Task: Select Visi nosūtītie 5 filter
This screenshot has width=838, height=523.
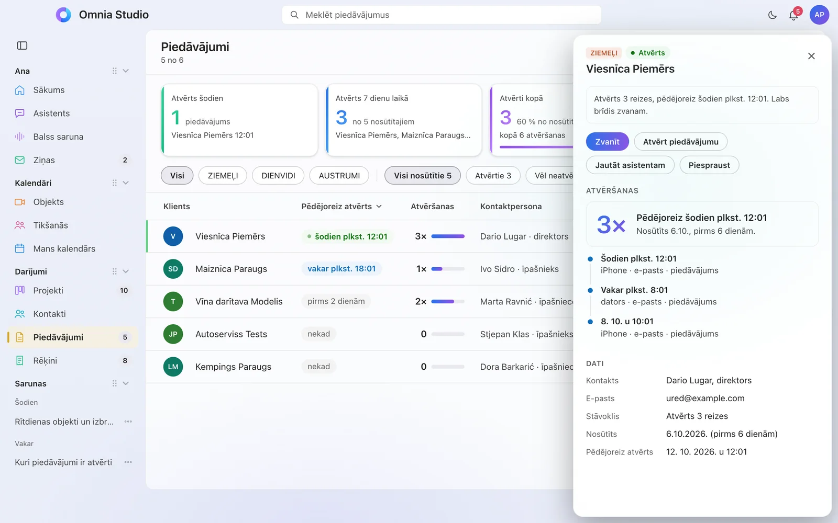Action: [x=423, y=176]
